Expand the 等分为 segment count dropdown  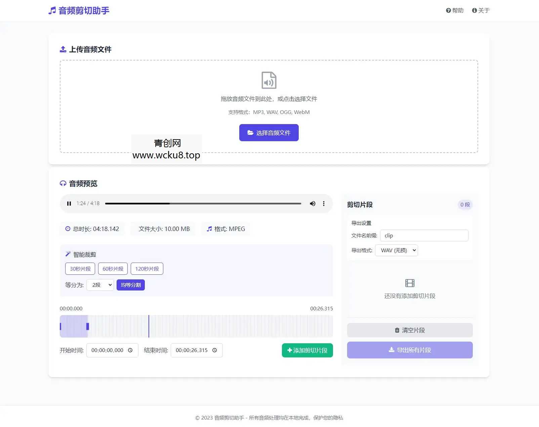click(100, 285)
